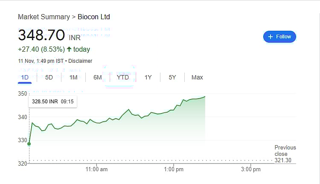Screen dimensions: 320x184
Task: Click the 3:00 pm time axis label
Action: tap(250, 169)
